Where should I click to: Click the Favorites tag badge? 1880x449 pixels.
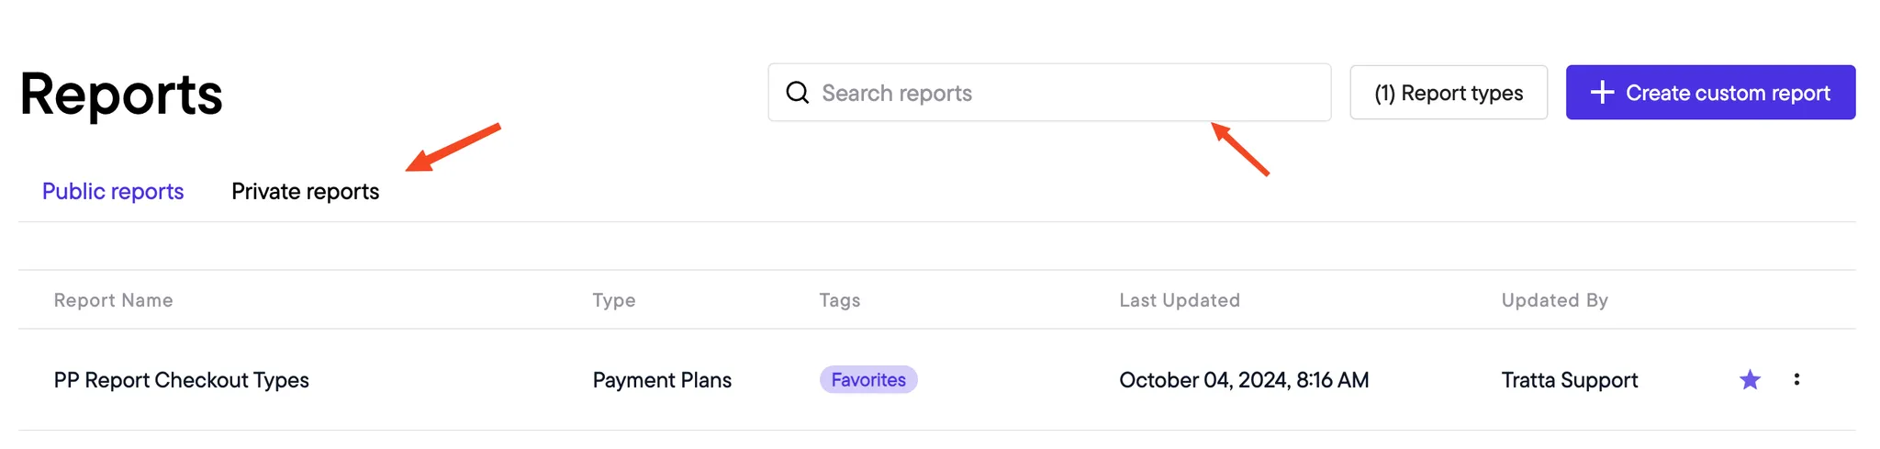point(868,380)
